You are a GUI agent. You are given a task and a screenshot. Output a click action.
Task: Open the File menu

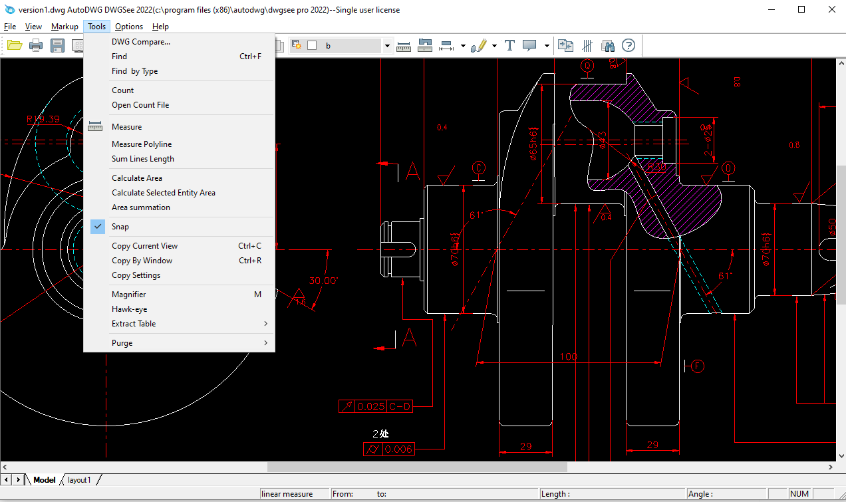10,27
